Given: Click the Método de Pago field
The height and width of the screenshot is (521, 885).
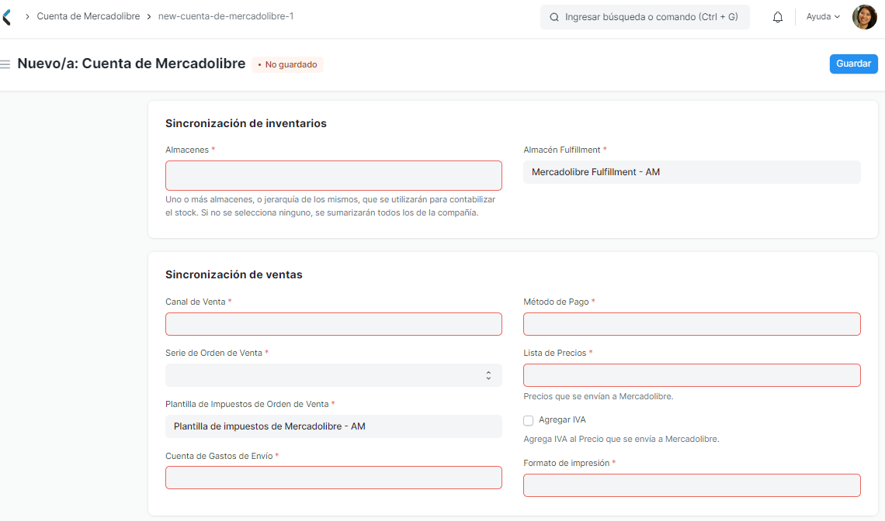Looking at the screenshot, I should [692, 324].
